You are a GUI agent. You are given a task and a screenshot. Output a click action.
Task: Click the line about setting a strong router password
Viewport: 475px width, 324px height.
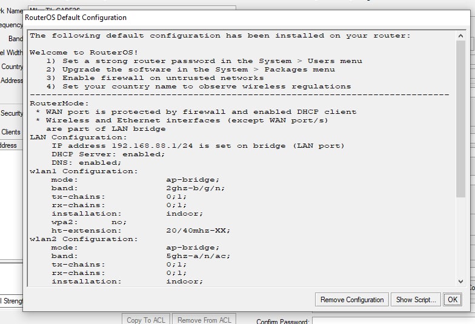pyautogui.click(x=204, y=61)
